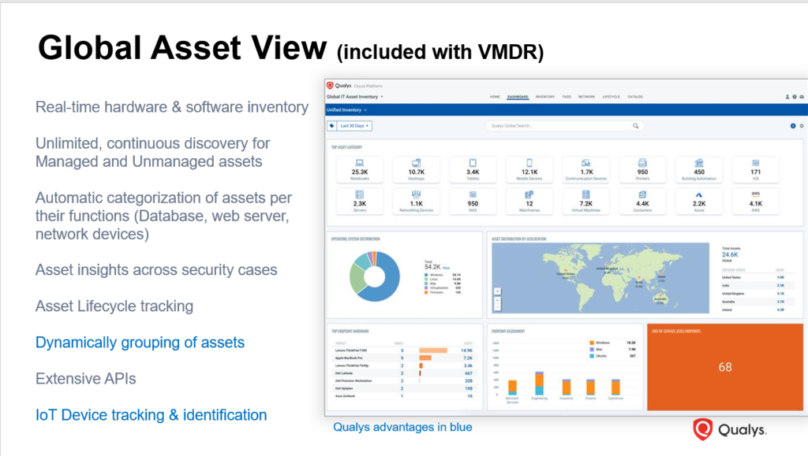This screenshot has height=456, width=808.
Task: Click 'Dynamically grouping of assets' text
Action: coord(140,343)
